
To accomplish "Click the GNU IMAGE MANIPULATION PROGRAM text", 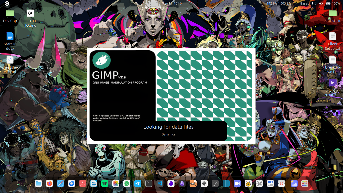I will (120, 83).
